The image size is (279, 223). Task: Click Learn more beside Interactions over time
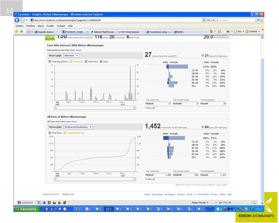[x=76, y=50]
